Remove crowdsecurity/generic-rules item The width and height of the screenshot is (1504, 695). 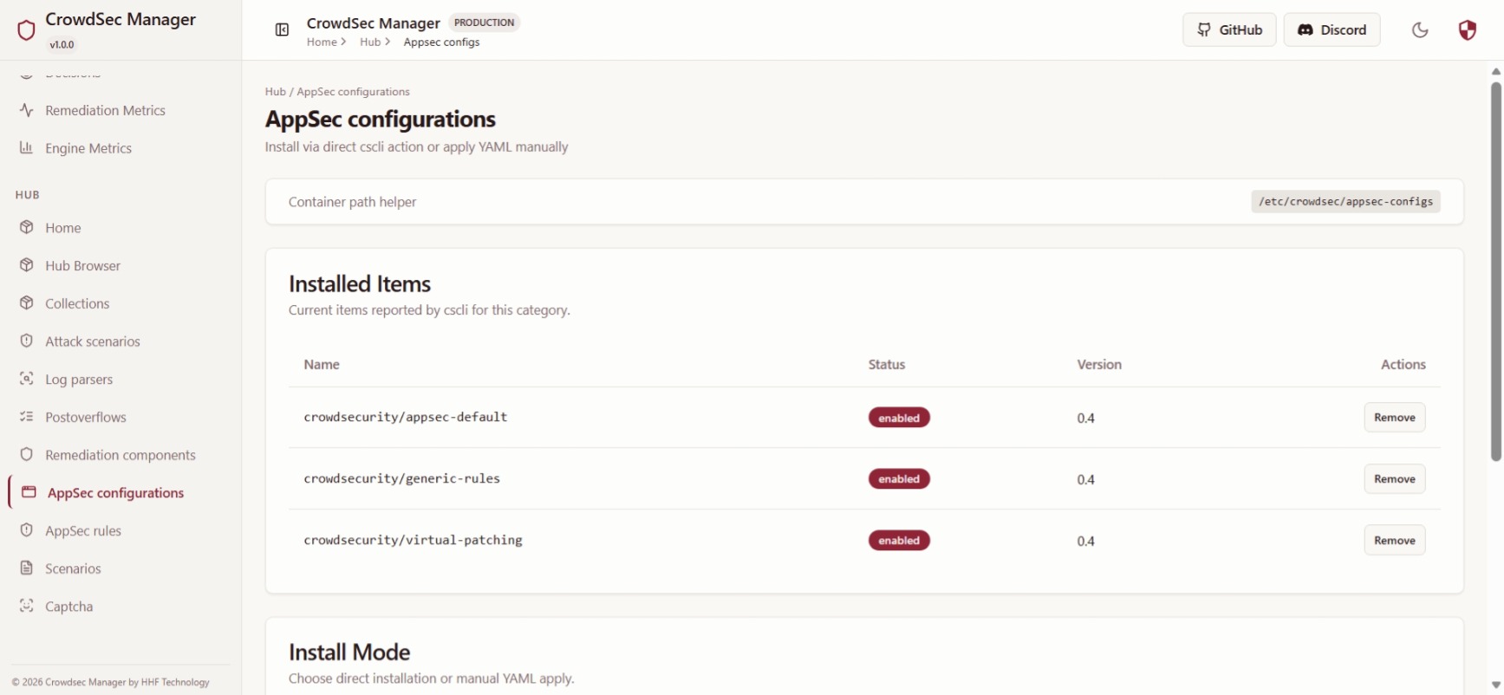[1394, 478]
